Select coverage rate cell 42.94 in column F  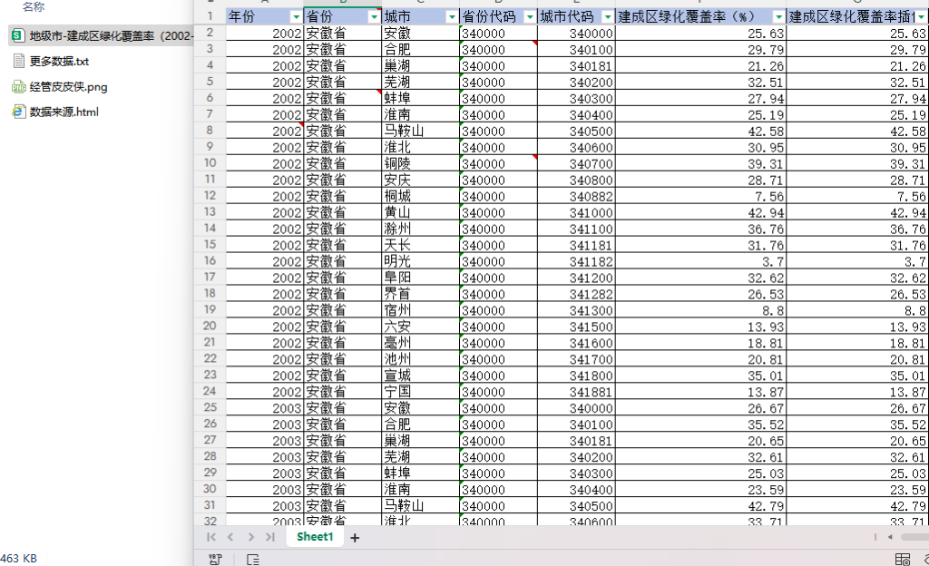[701, 212]
